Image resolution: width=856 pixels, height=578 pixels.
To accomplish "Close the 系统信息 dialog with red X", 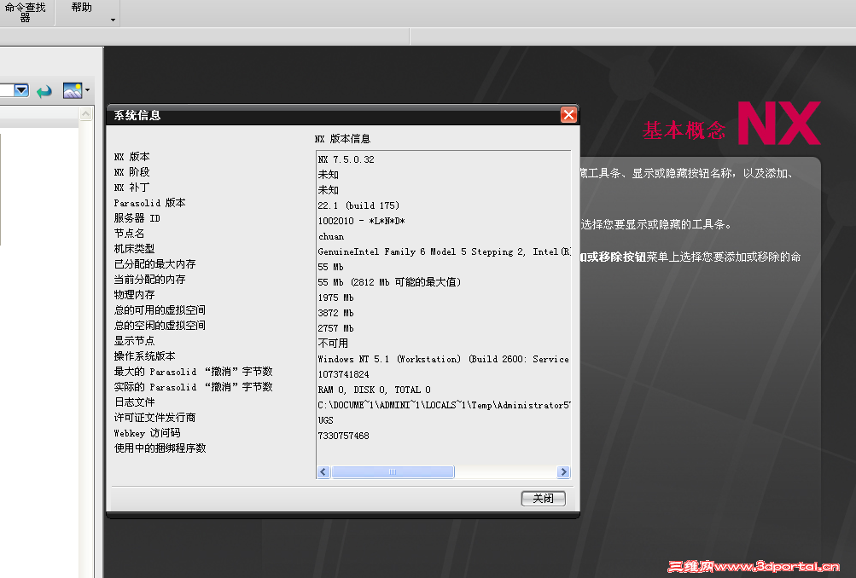I will [x=568, y=114].
